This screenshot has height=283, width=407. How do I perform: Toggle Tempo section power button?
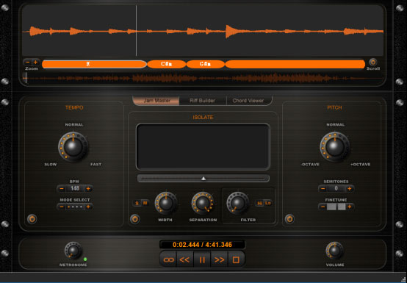click(32, 219)
